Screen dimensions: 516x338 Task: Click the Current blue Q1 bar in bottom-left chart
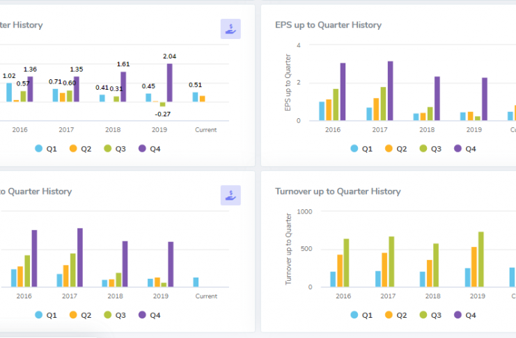[196, 282]
